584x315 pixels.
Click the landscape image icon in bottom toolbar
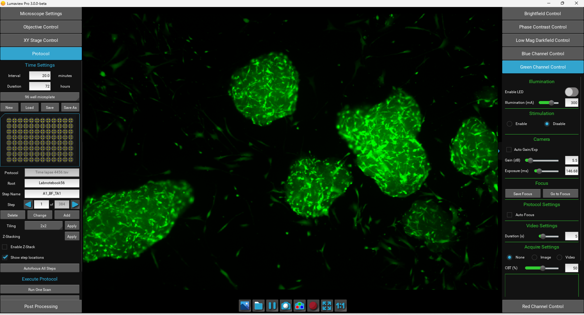click(x=245, y=306)
